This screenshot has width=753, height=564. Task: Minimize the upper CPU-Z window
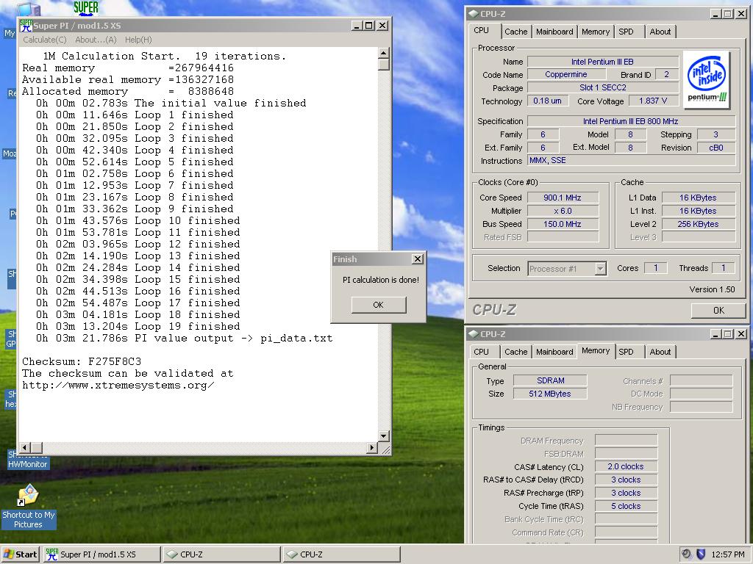(x=715, y=14)
